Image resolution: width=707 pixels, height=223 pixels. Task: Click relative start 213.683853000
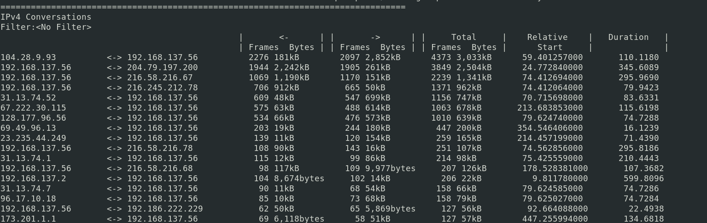coord(550,108)
